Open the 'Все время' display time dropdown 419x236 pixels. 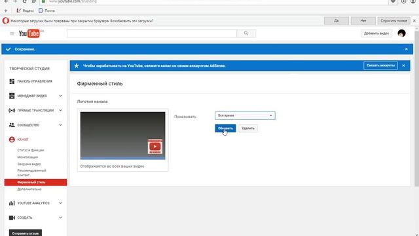coord(245,115)
